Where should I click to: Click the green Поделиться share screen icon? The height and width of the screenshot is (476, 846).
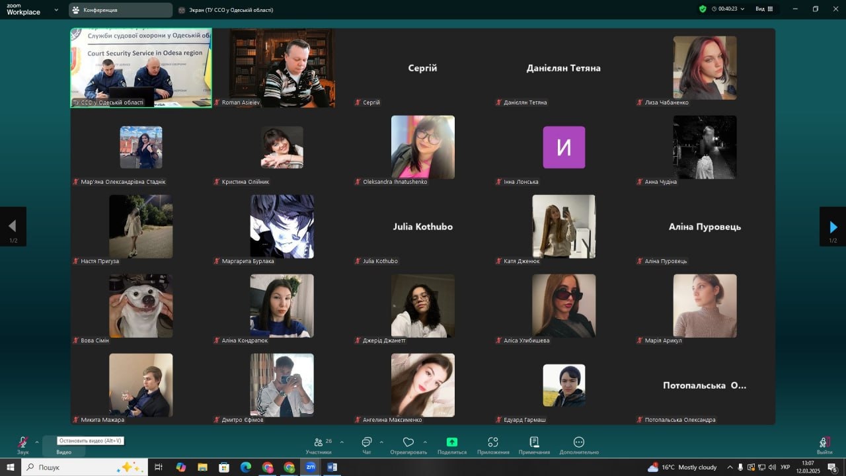click(452, 442)
